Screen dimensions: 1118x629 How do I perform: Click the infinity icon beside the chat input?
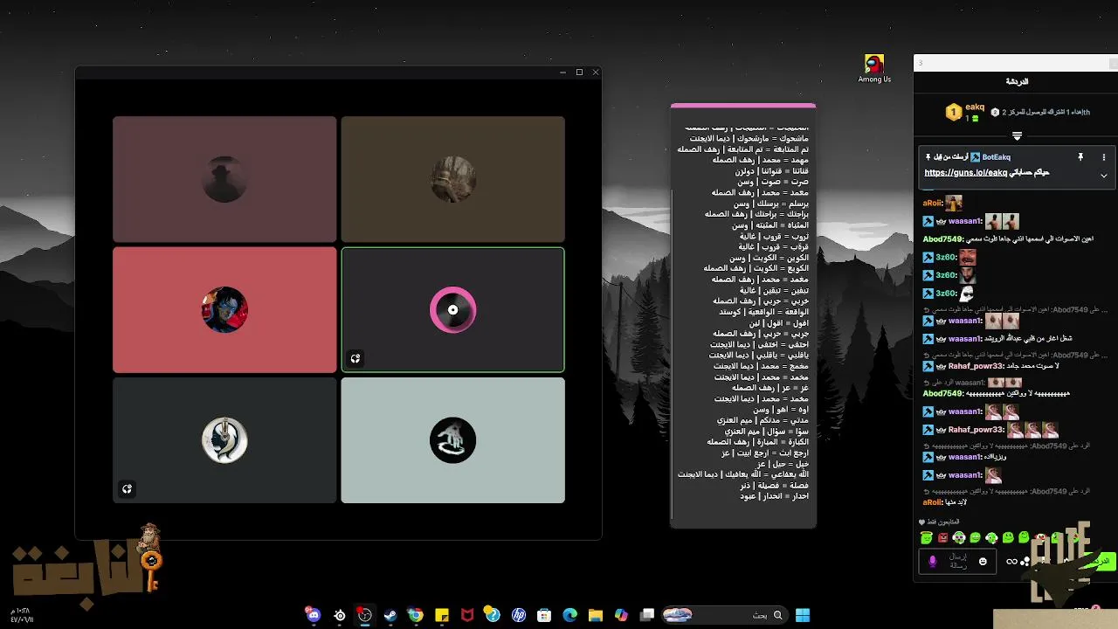pos(1011,561)
